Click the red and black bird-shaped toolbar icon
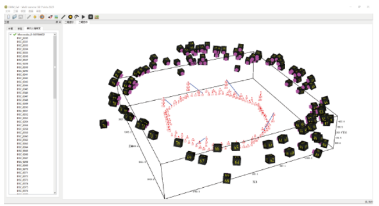Viewport: 379px width, 206px height. pyautogui.click(x=50, y=17)
